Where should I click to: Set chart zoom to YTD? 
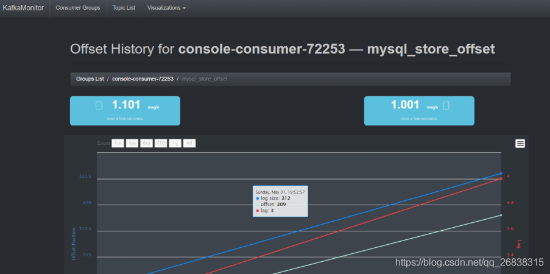coord(161,143)
